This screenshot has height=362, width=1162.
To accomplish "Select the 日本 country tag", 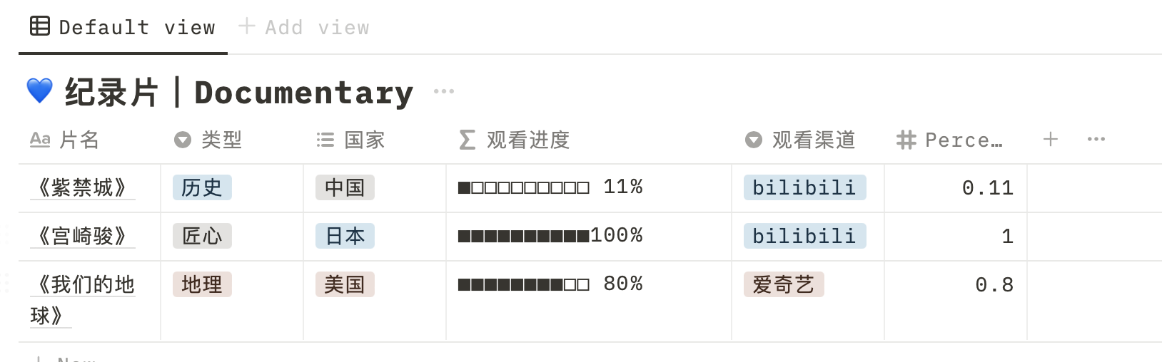I will tap(345, 236).
